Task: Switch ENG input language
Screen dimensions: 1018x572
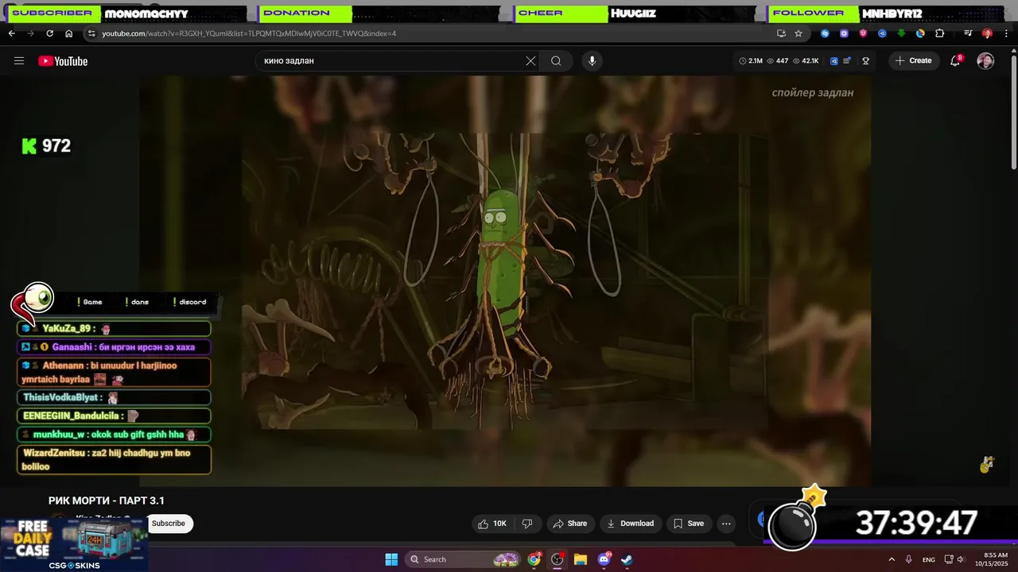Action: 929,559
